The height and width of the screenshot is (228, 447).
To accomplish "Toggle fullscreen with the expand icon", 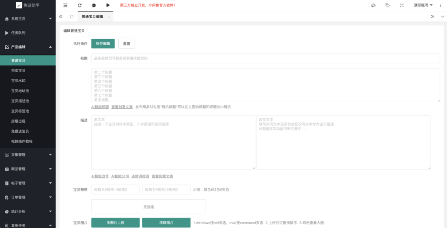I will click(x=402, y=5).
